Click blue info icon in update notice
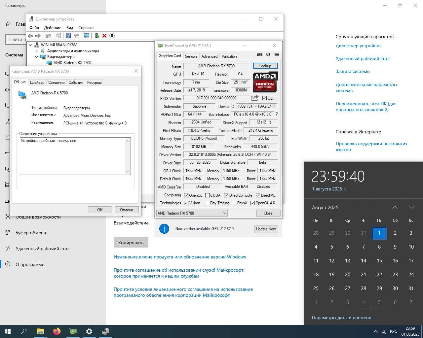The height and width of the screenshot is (338, 423). coord(164,229)
